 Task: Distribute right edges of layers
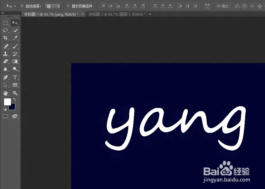point(195,6)
